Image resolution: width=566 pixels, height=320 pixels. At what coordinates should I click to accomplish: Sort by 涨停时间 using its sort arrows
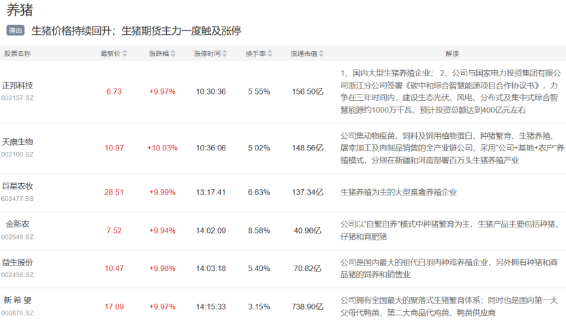tap(225, 53)
